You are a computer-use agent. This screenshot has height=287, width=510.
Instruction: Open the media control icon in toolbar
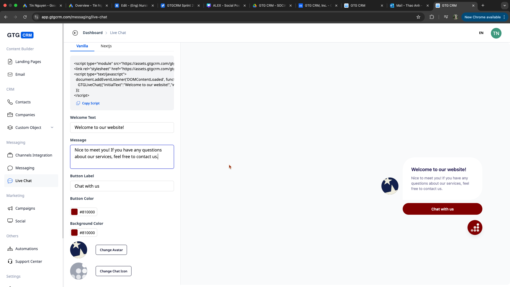[x=446, y=17]
